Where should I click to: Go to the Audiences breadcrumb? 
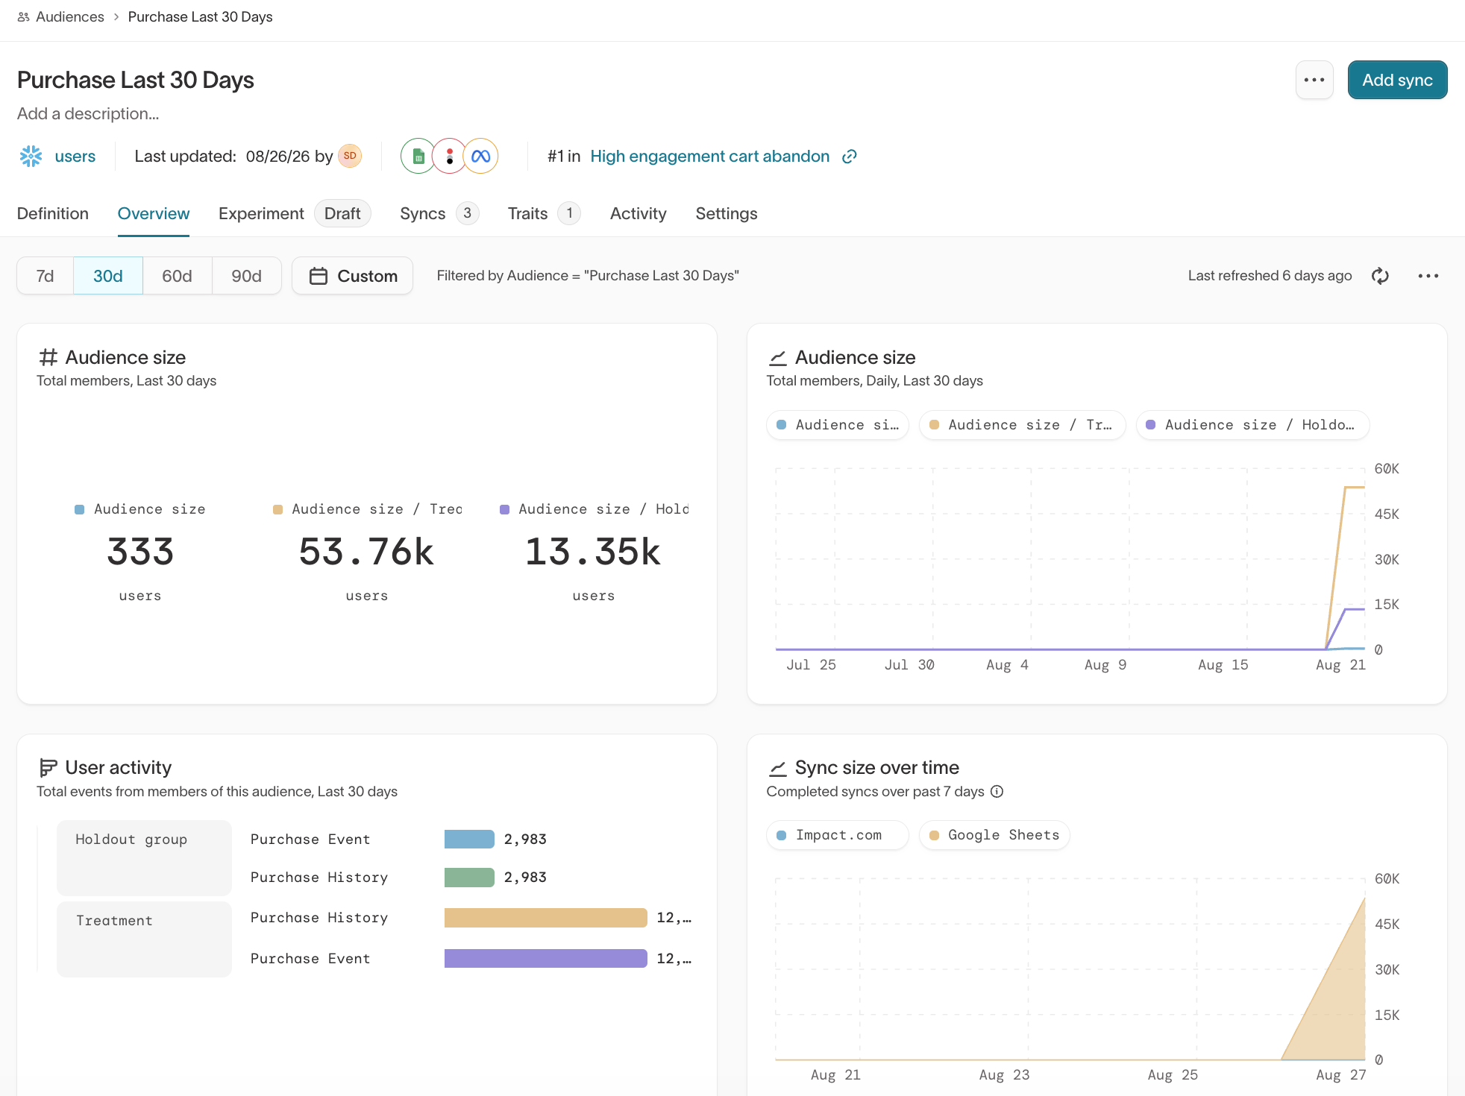coord(70,17)
